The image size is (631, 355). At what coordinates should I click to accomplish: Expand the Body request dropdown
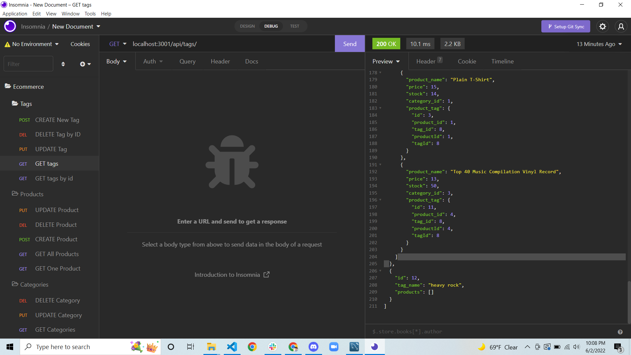tap(116, 61)
